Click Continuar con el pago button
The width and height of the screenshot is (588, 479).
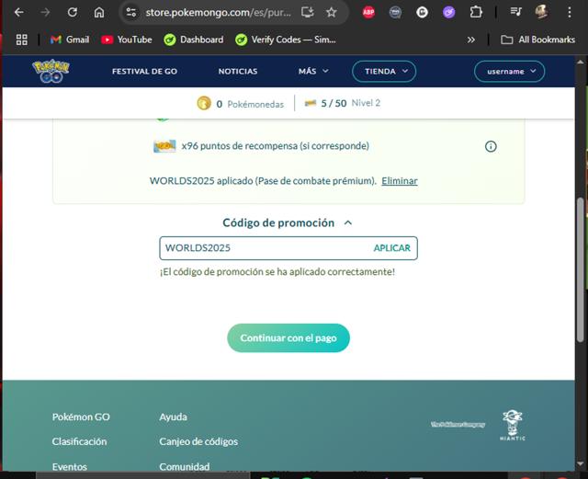(288, 337)
